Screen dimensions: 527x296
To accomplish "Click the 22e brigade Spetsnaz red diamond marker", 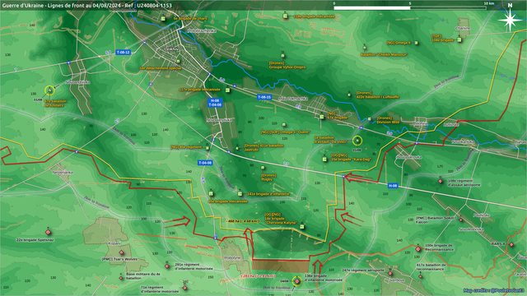I will [48, 232].
